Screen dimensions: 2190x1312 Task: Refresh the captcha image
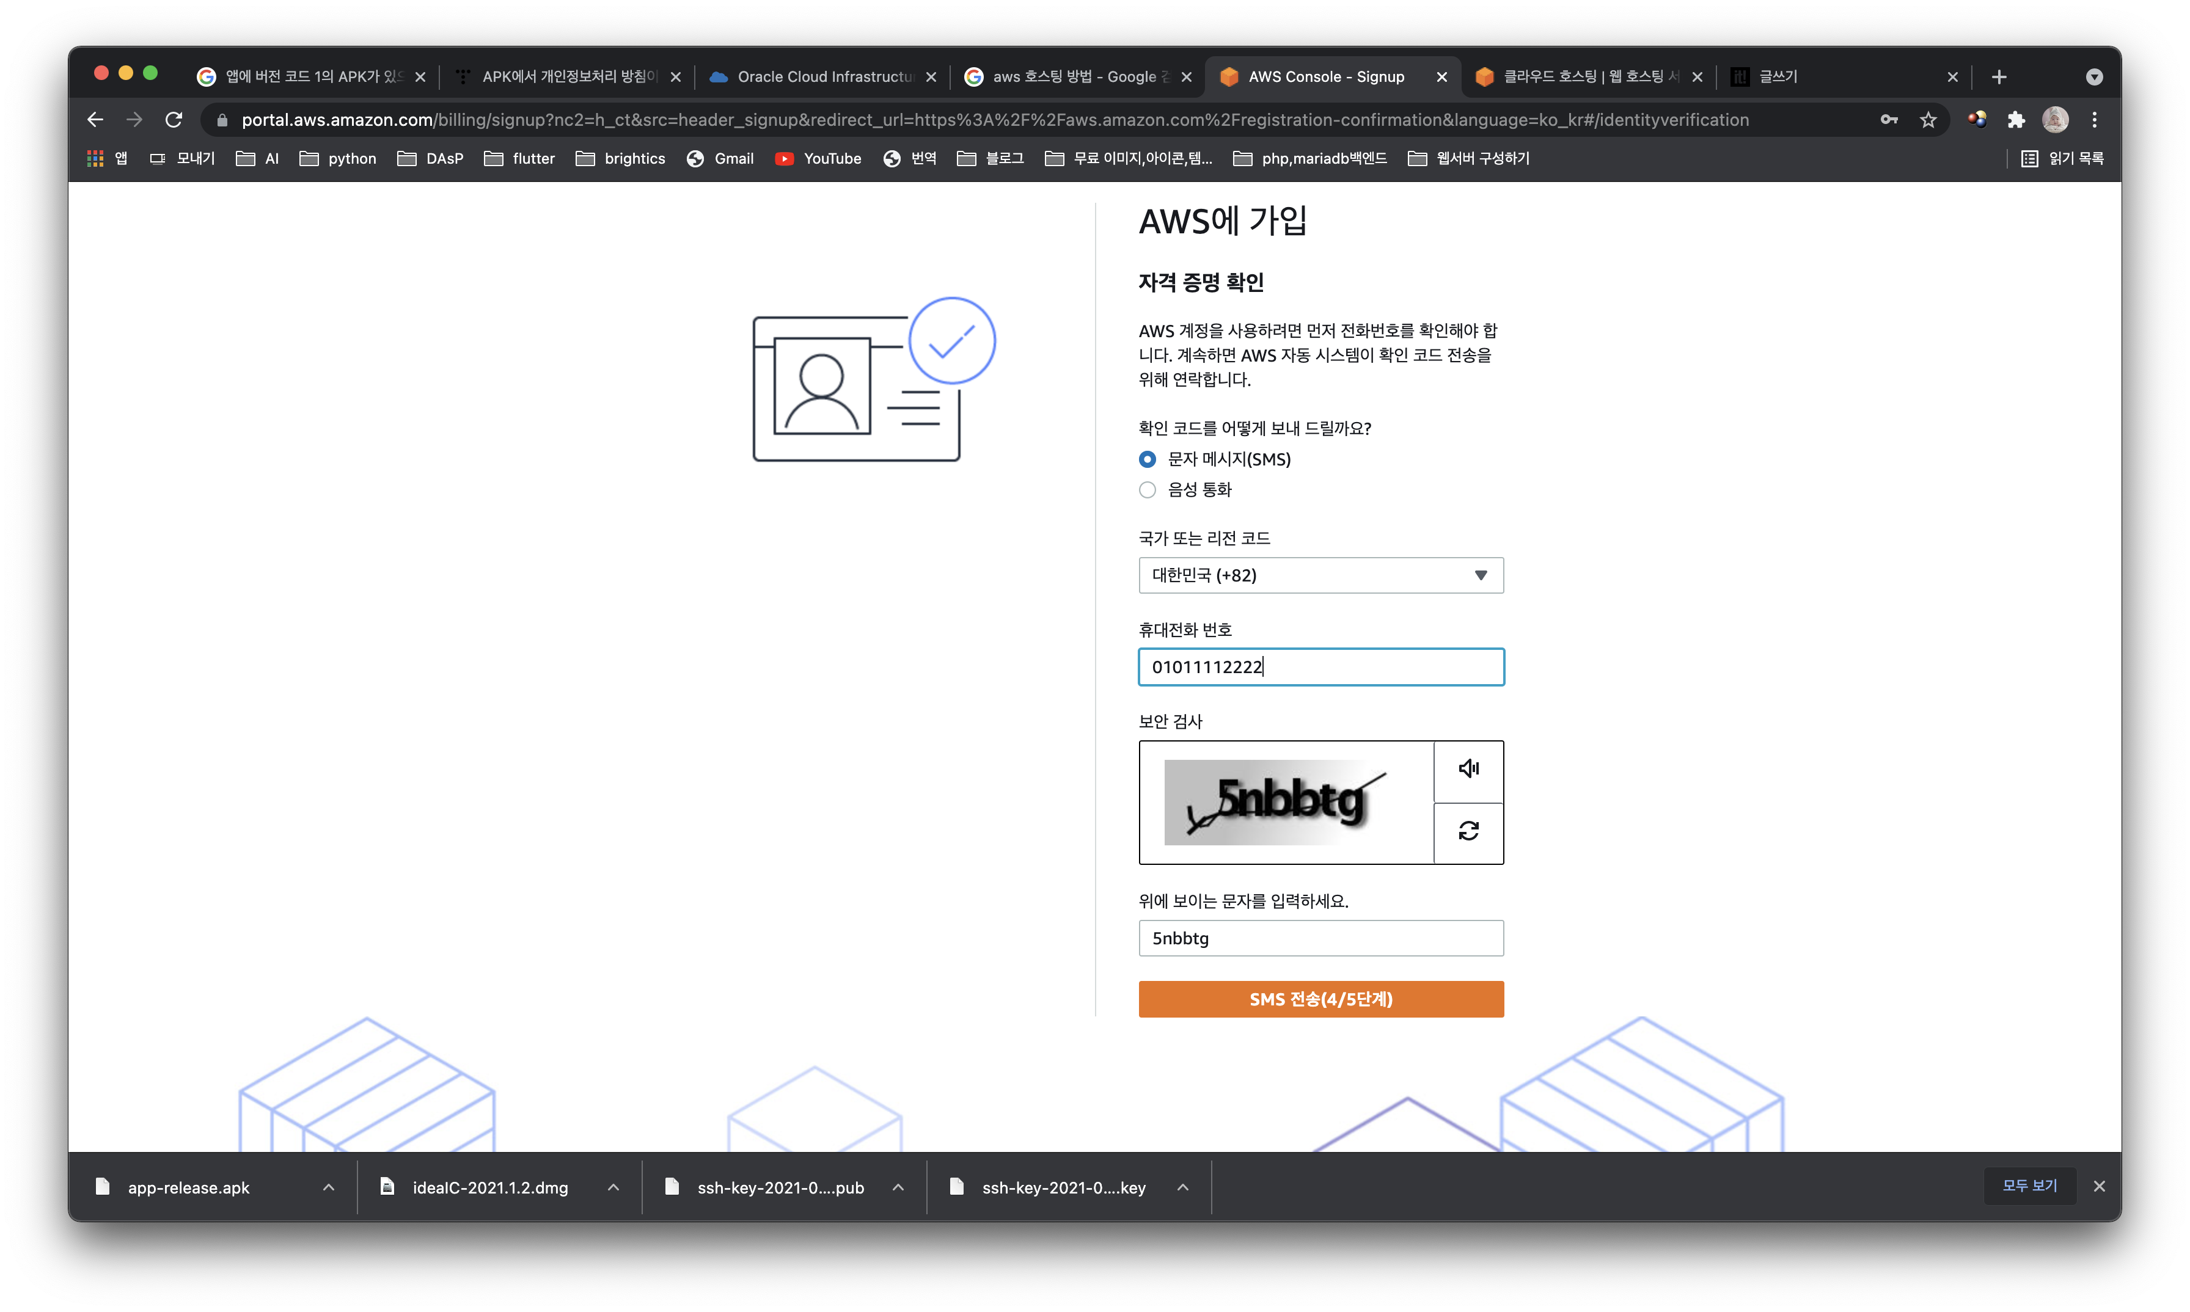[x=1468, y=831]
